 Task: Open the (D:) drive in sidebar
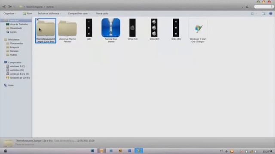tap(15, 70)
